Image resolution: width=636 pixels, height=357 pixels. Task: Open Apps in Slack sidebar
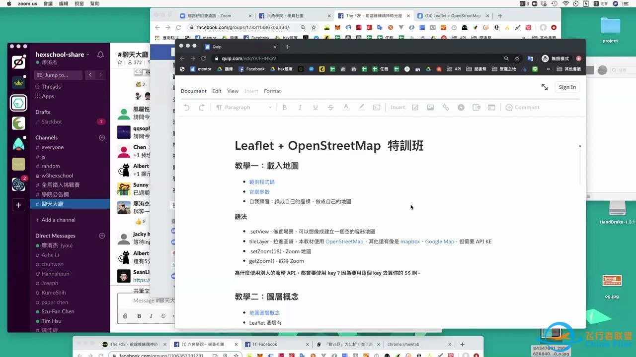tap(48, 96)
